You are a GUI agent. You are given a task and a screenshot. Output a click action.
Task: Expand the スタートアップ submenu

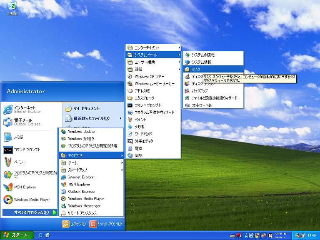coord(91,170)
